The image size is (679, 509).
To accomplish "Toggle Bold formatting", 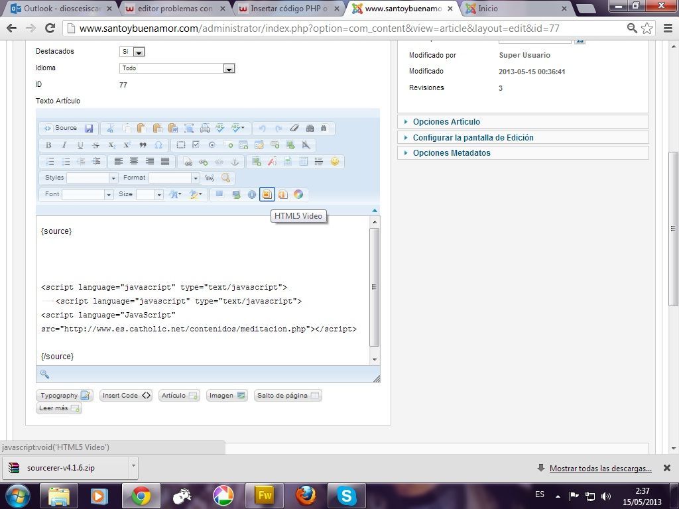I will pyautogui.click(x=48, y=145).
